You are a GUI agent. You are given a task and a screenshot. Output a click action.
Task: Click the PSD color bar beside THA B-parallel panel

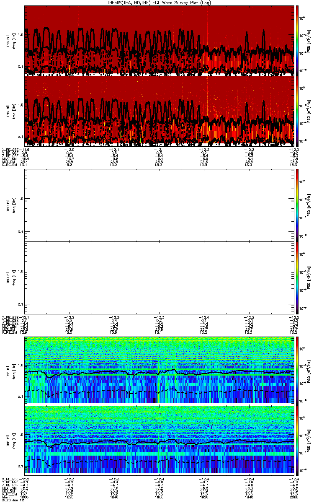(298, 111)
